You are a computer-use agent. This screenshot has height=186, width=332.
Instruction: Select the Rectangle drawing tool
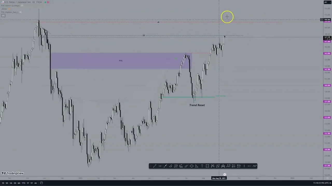pyautogui.click(x=207, y=166)
